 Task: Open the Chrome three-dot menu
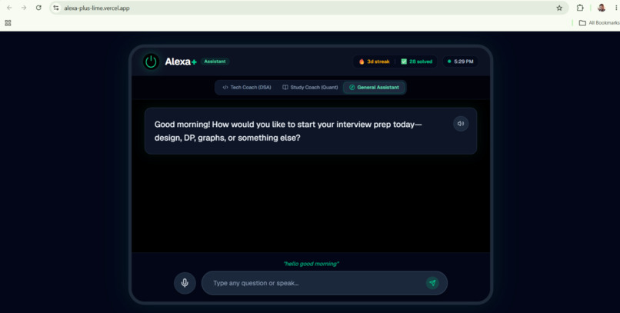pos(616,8)
